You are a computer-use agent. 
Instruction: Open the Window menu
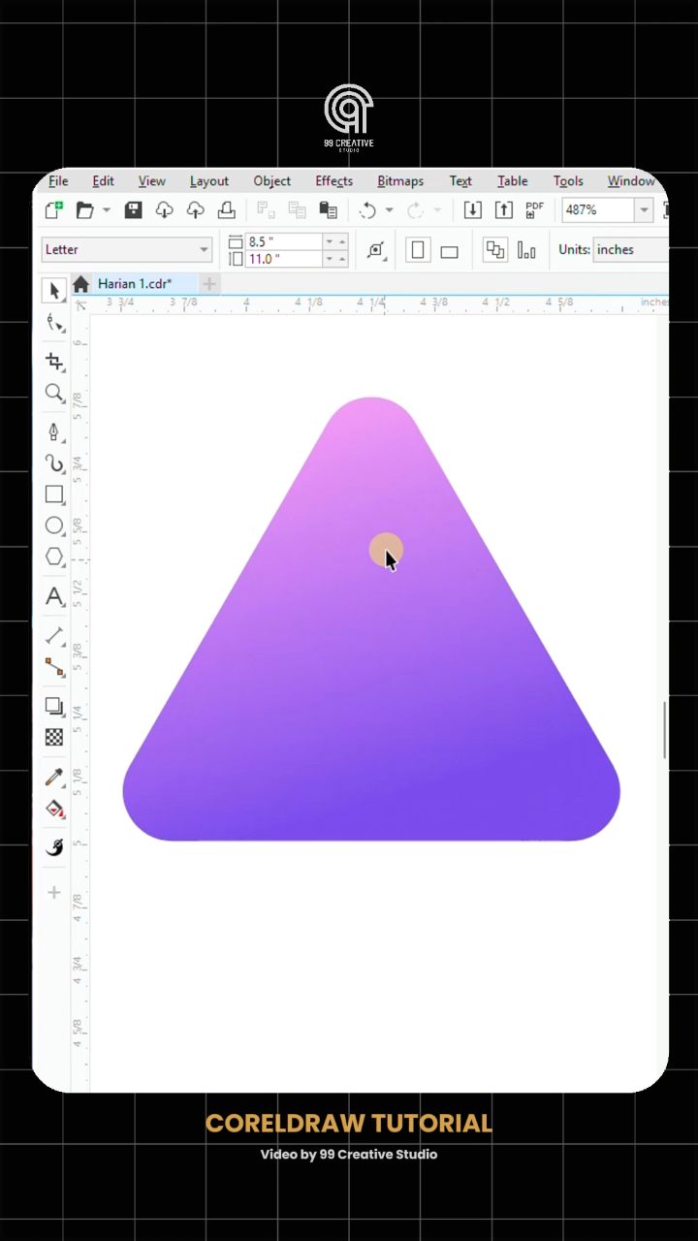click(631, 180)
